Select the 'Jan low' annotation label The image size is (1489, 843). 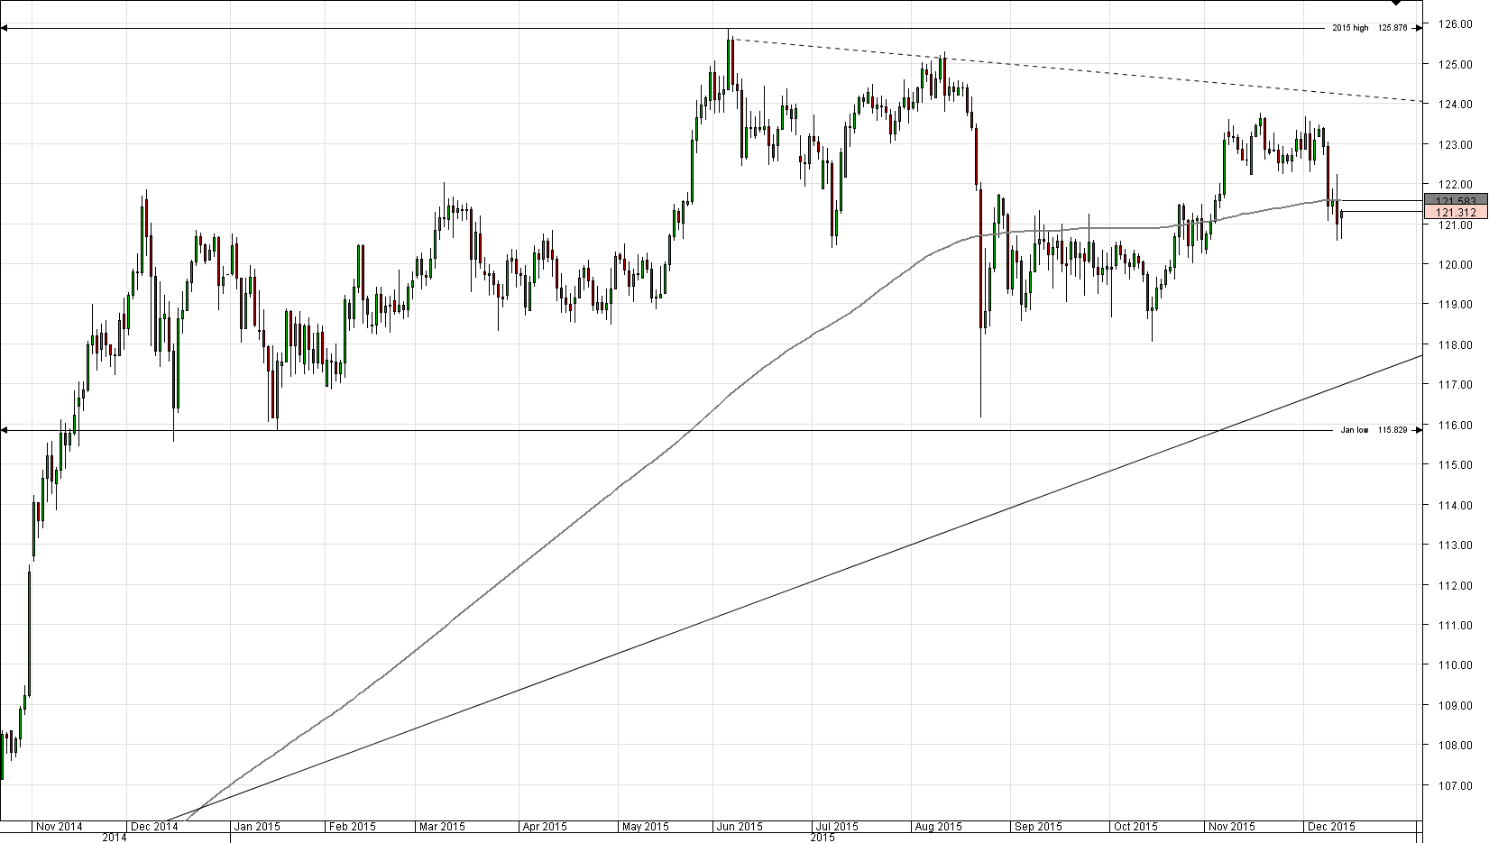(x=1355, y=430)
